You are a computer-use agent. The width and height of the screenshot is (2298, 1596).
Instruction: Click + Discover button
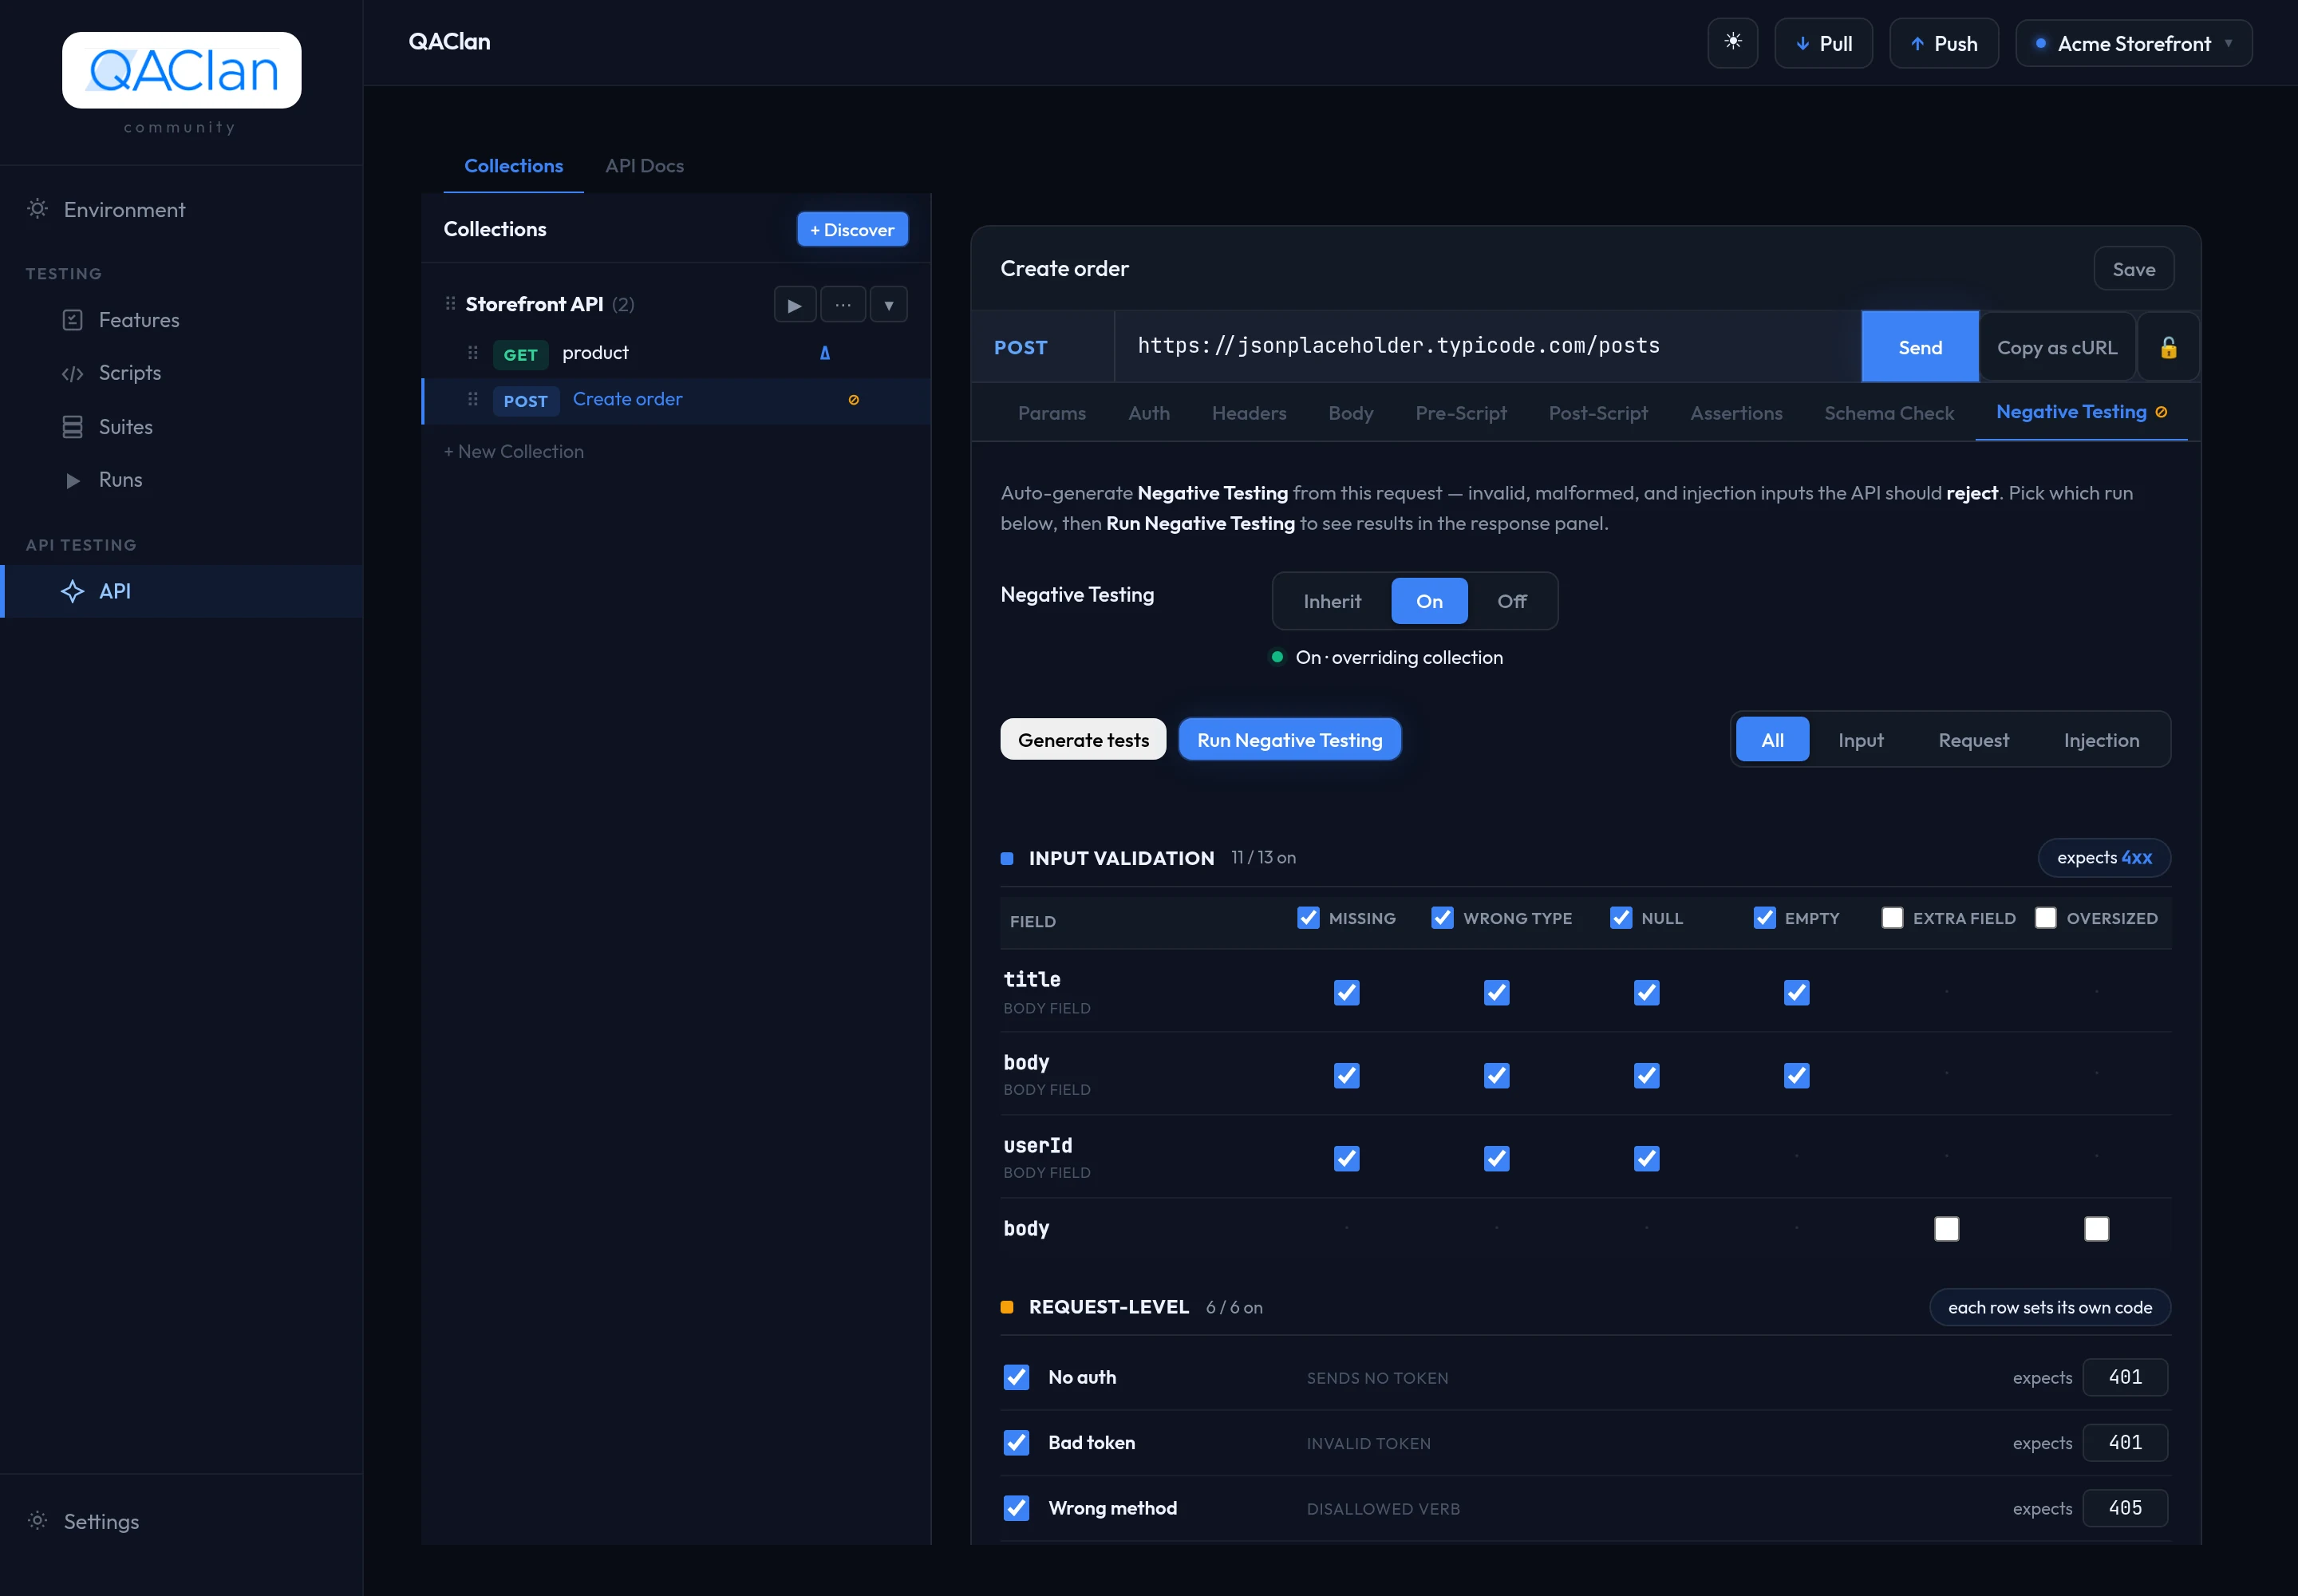[x=852, y=230]
